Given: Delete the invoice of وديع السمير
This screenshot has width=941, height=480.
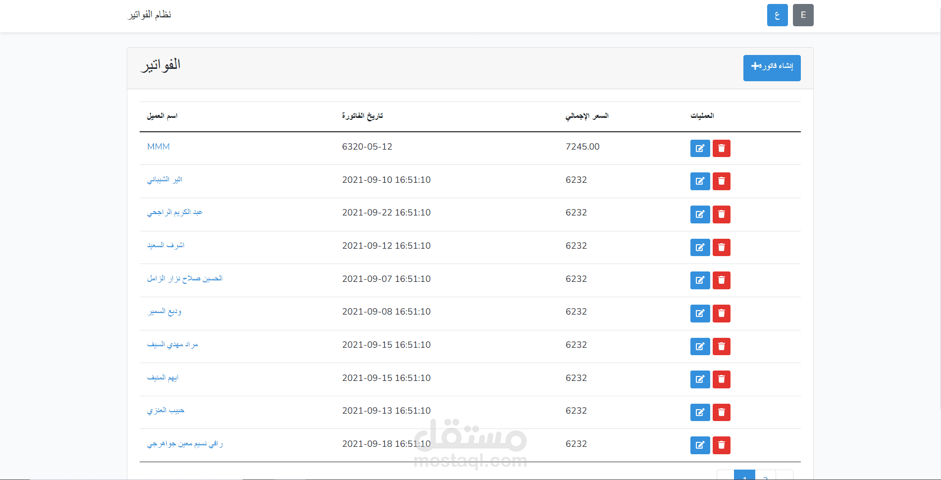Looking at the screenshot, I should 722,314.
